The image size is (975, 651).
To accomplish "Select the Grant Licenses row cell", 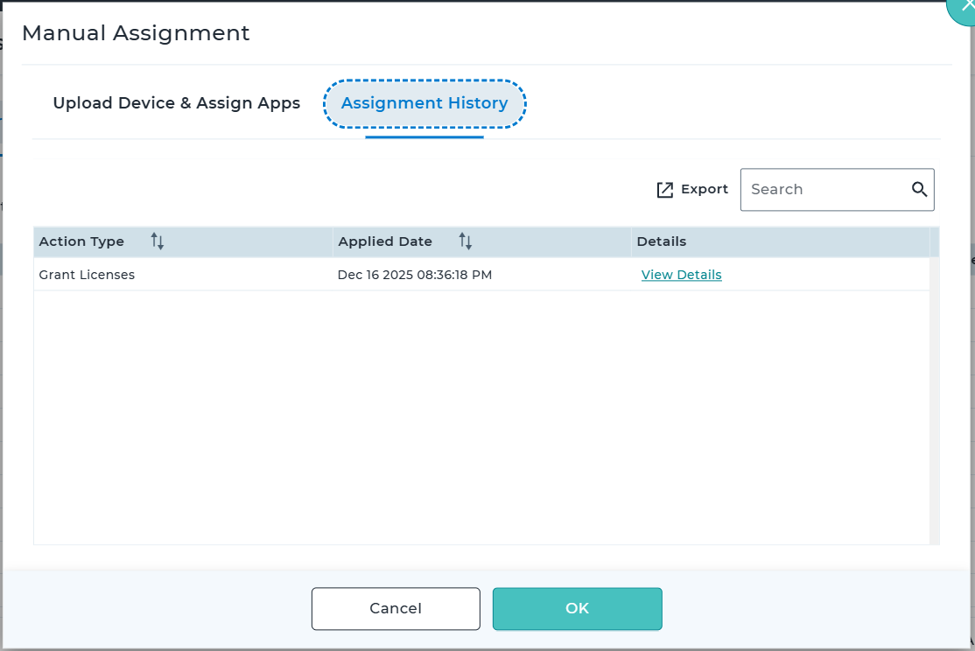I will pyautogui.click(x=87, y=275).
